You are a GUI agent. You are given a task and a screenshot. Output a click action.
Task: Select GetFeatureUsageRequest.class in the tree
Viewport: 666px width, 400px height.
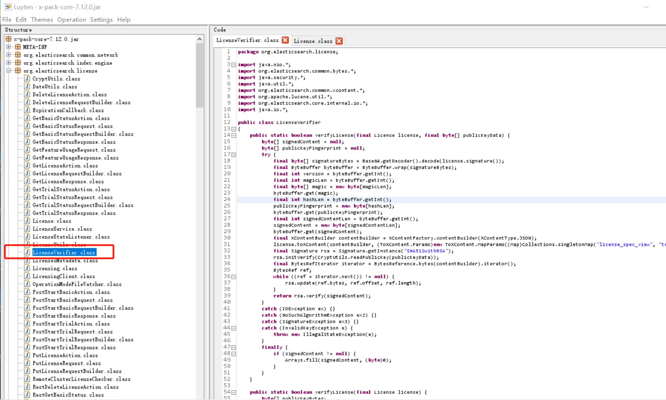point(74,149)
